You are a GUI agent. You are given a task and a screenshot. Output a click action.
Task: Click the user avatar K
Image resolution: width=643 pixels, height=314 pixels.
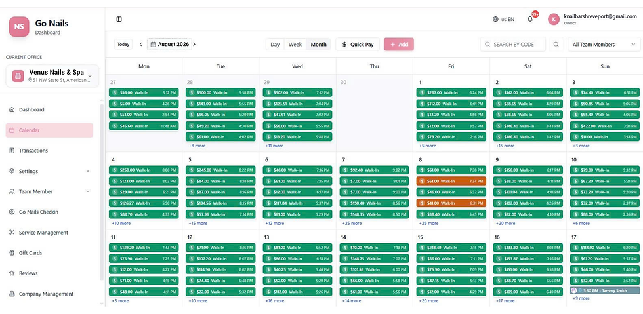[x=554, y=19]
